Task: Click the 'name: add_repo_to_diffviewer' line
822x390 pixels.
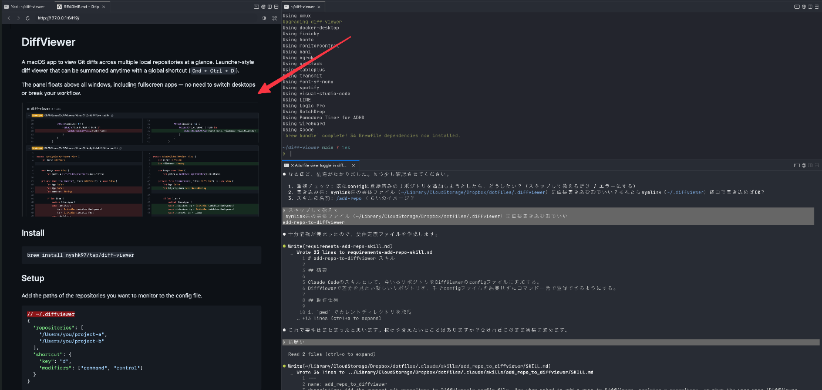Action: point(347,384)
